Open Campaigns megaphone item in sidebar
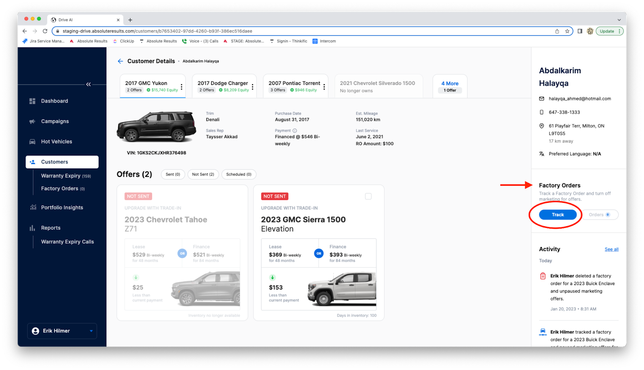The image size is (644, 370). 33,122
